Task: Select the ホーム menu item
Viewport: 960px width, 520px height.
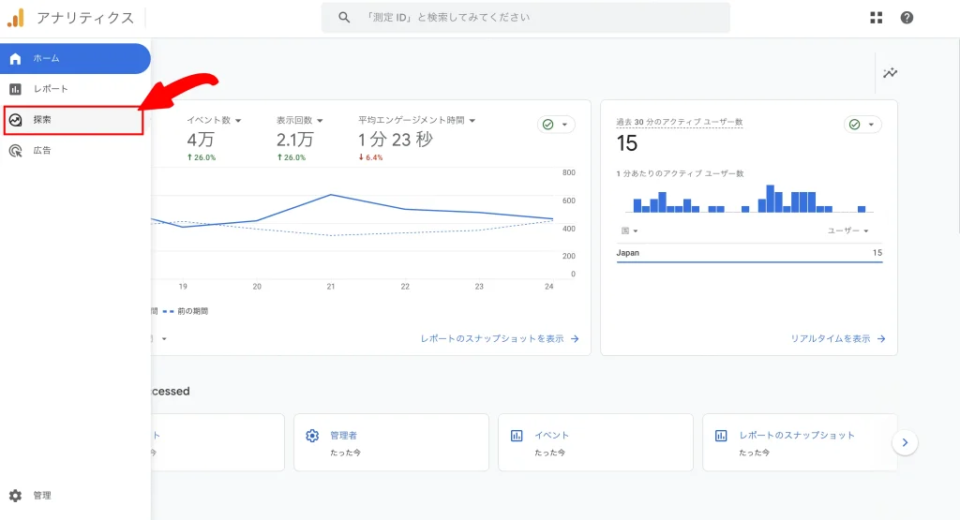Action: point(75,59)
